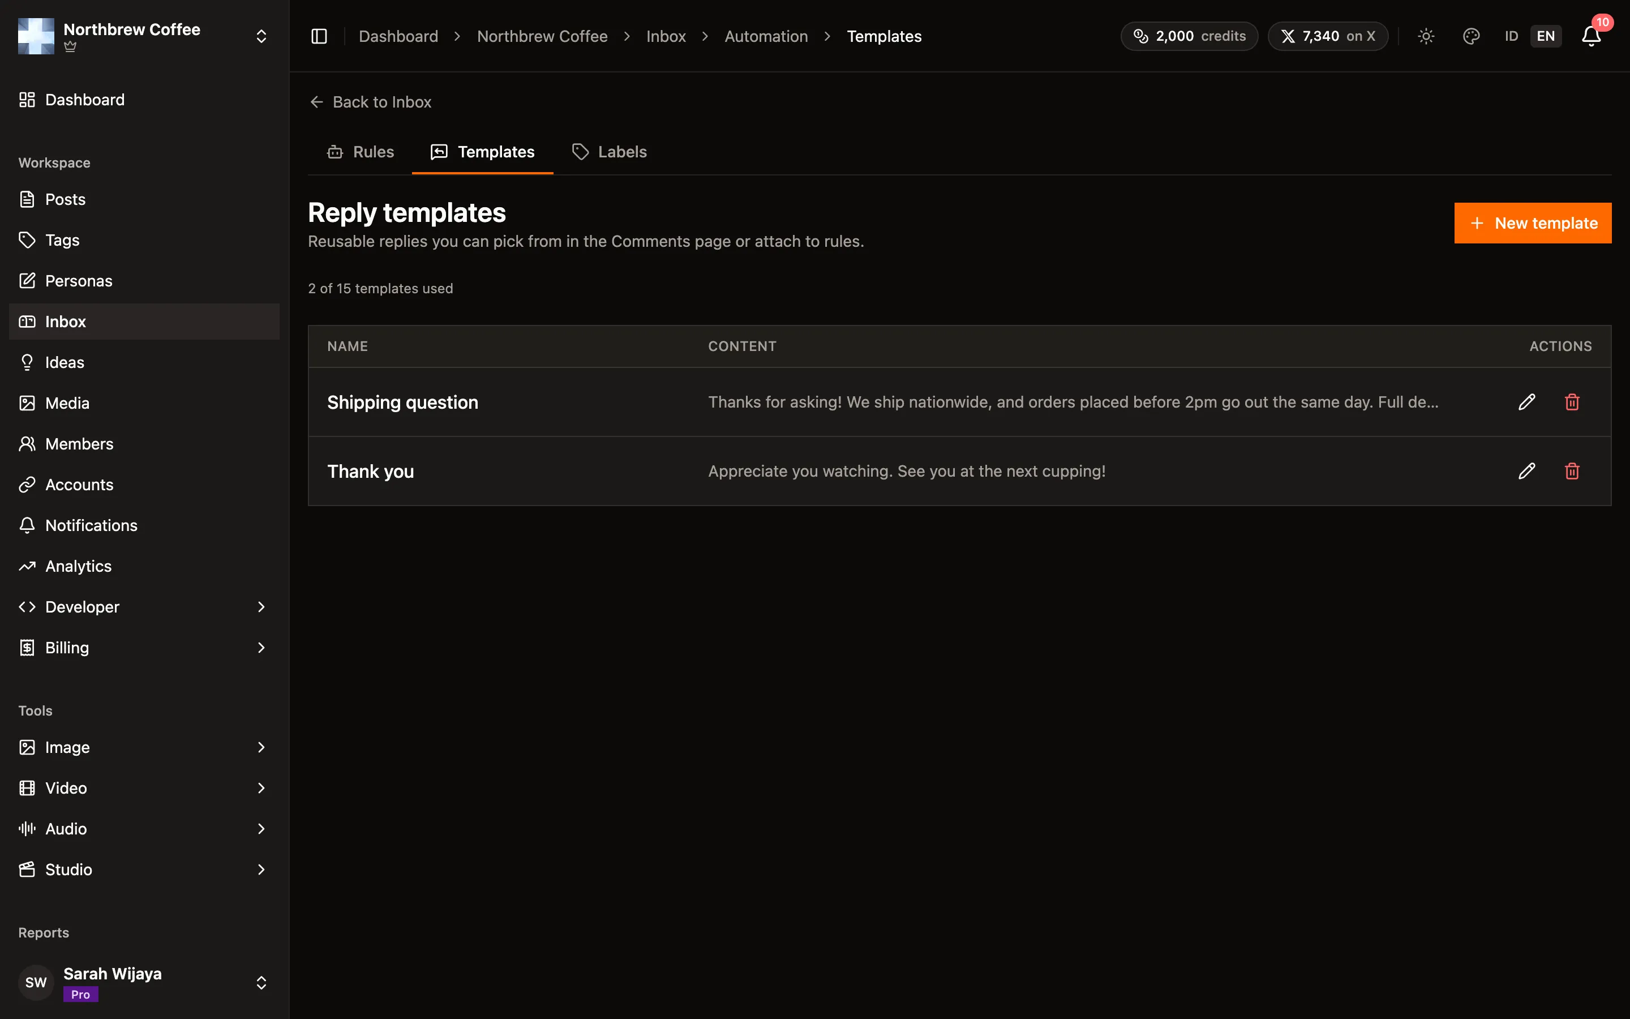Viewport: 1630px width, 1019px height.
Task: Expand the Audio tools
Action: click(144, 829)
